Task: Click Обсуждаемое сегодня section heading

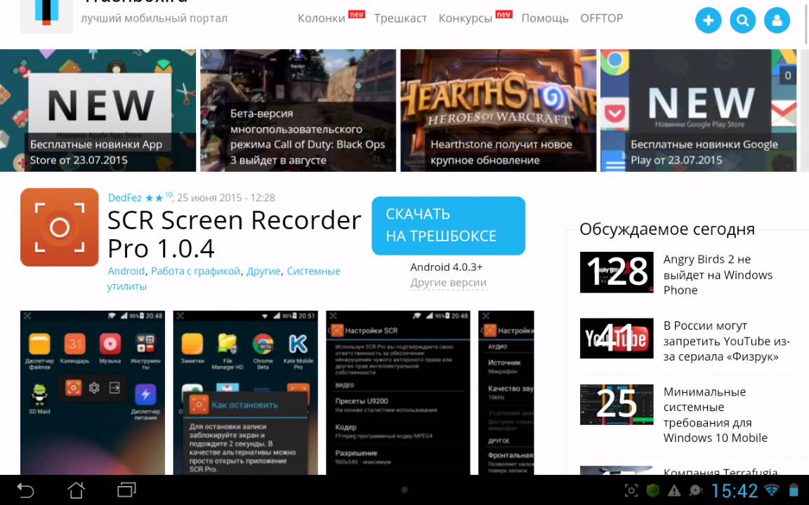Action: coord(667,229)
